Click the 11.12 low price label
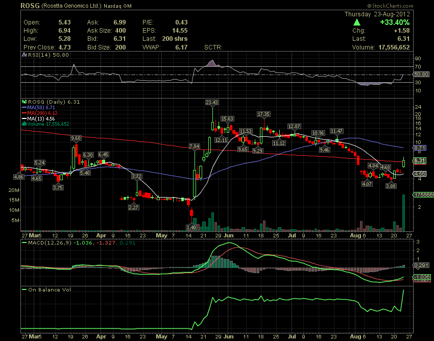Viewport: 434px width, 341px height. tap(279, 143)
